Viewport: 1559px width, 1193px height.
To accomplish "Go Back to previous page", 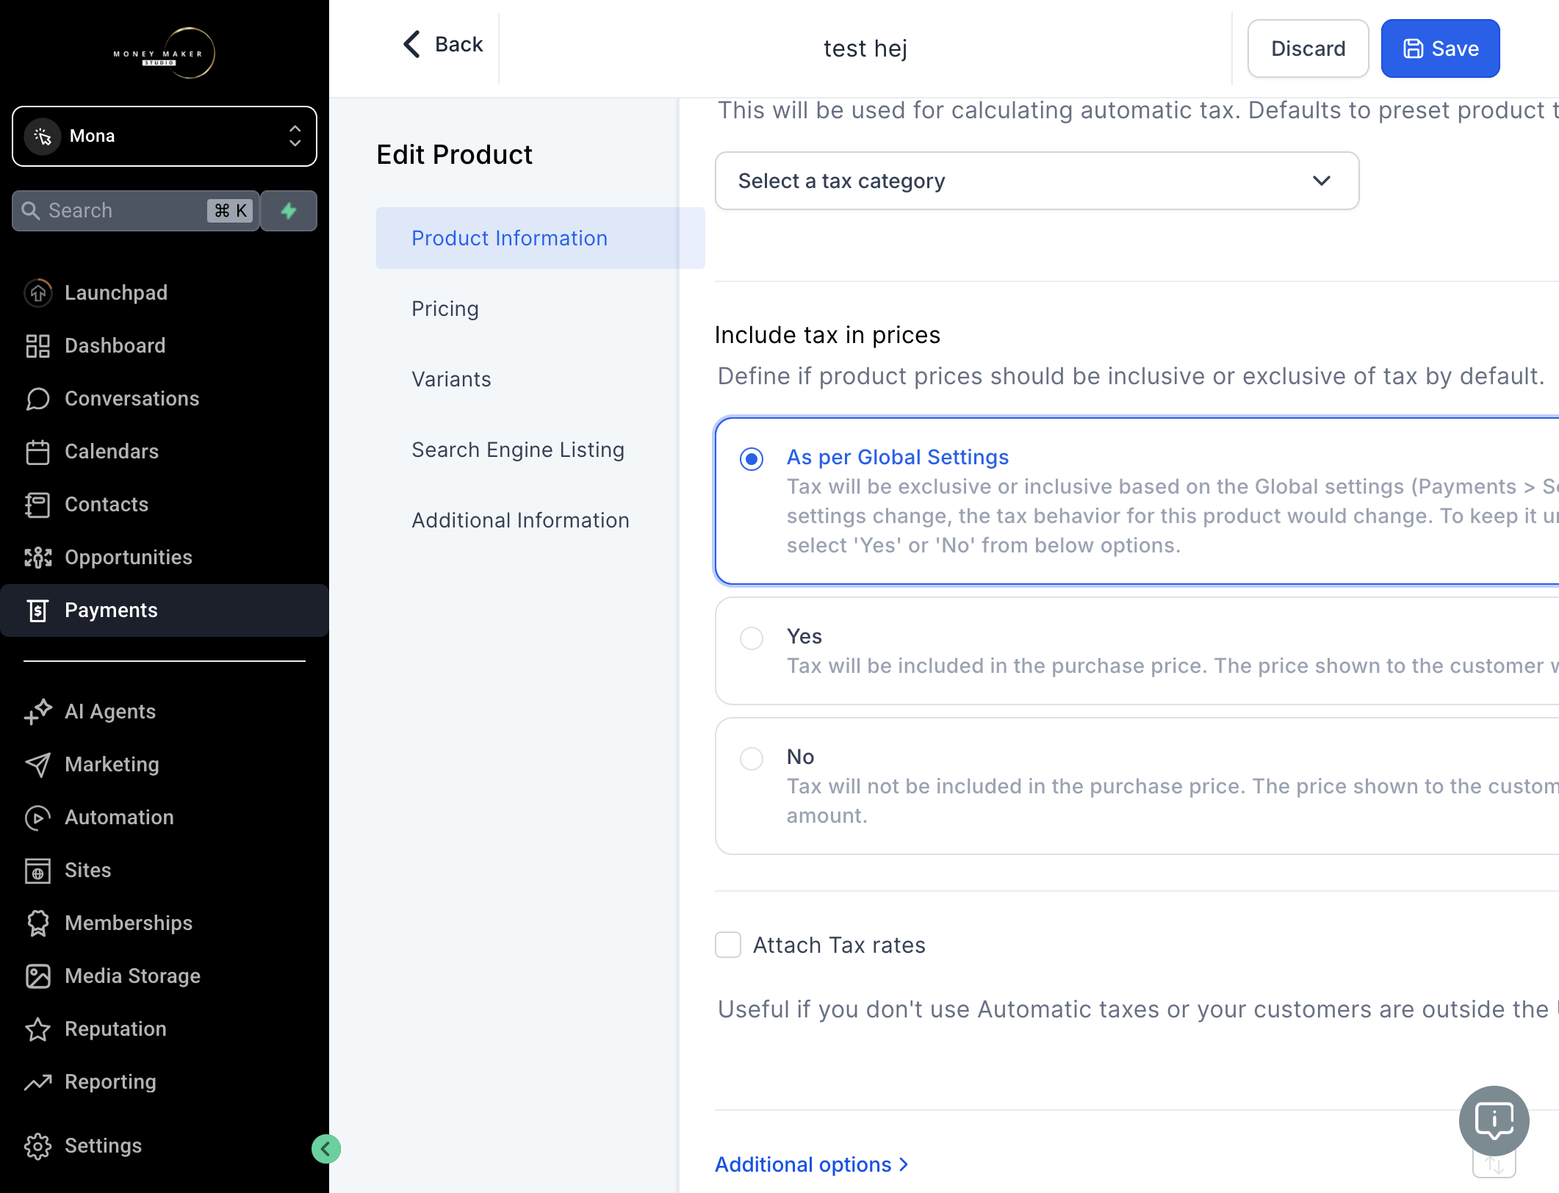I will 442,44.
